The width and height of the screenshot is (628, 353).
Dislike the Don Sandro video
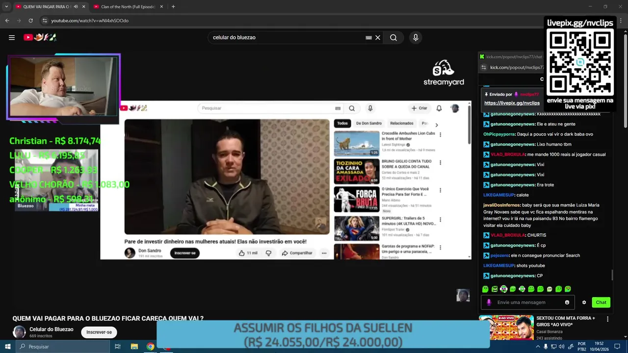coord(268,253)
